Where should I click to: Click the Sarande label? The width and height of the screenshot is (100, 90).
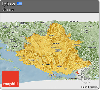[15, 46]
